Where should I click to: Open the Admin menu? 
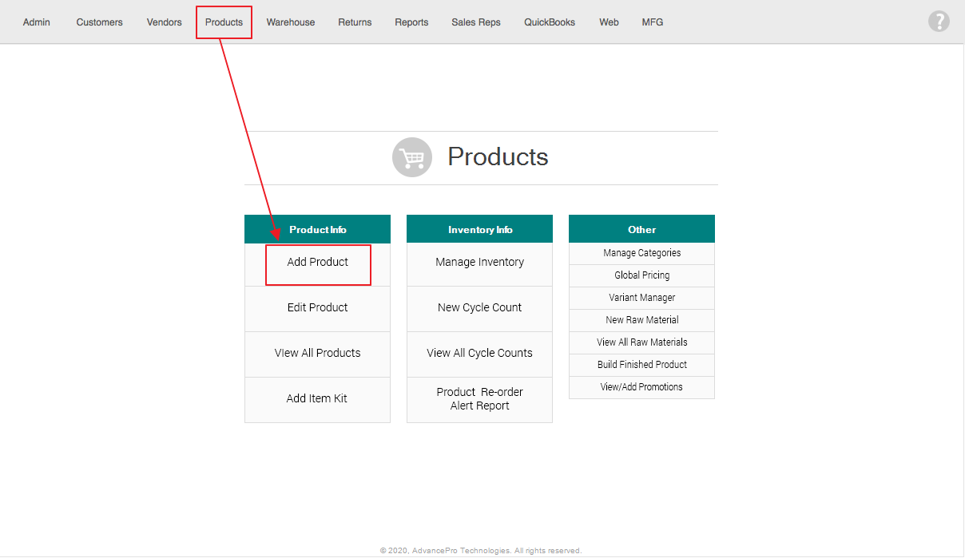(x=37, y=22)
